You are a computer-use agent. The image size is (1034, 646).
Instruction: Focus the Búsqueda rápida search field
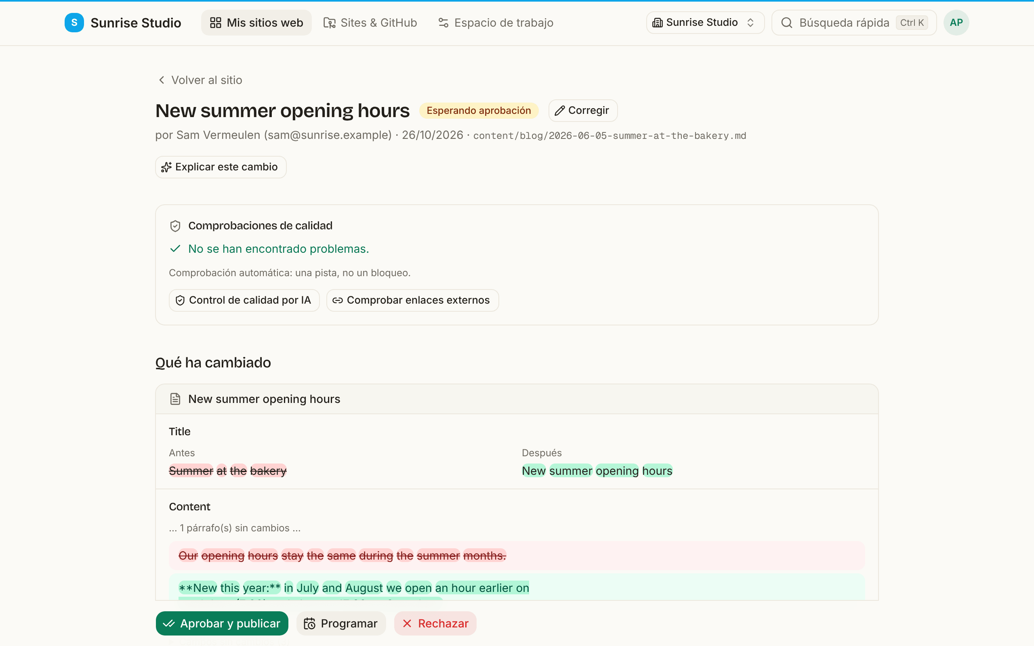point(854,23)
